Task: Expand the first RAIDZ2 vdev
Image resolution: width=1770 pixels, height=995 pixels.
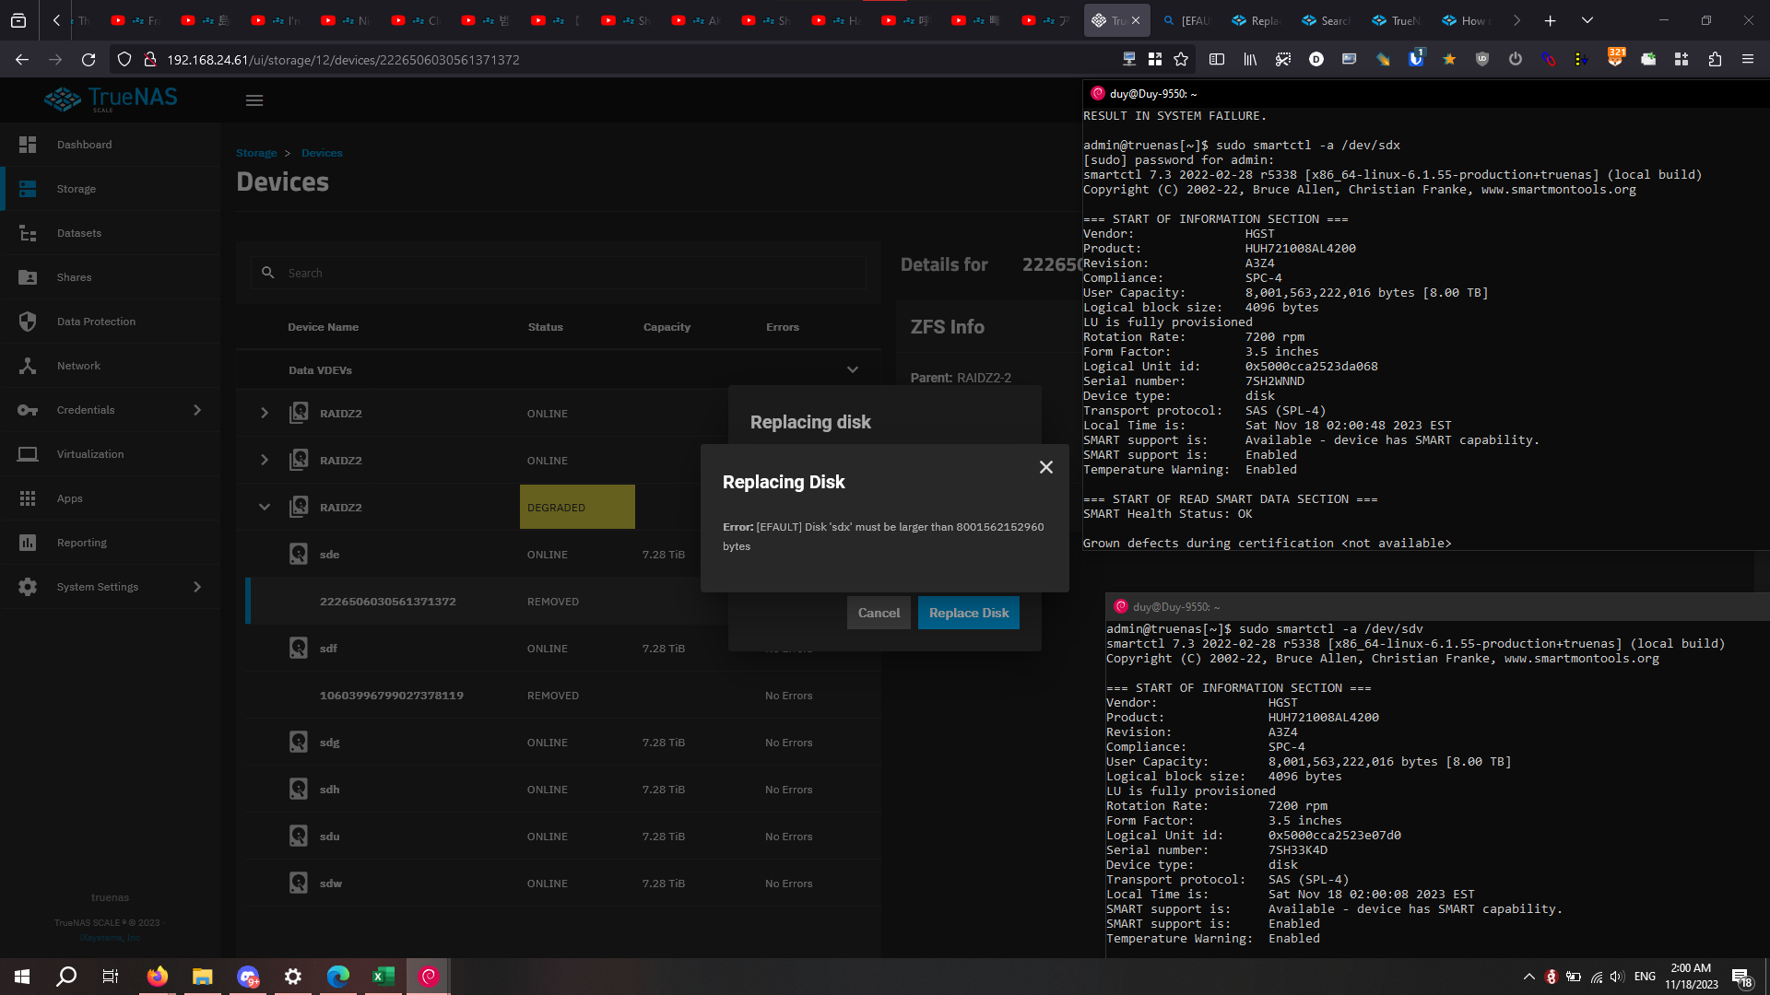Action: [x=265, y=413]
